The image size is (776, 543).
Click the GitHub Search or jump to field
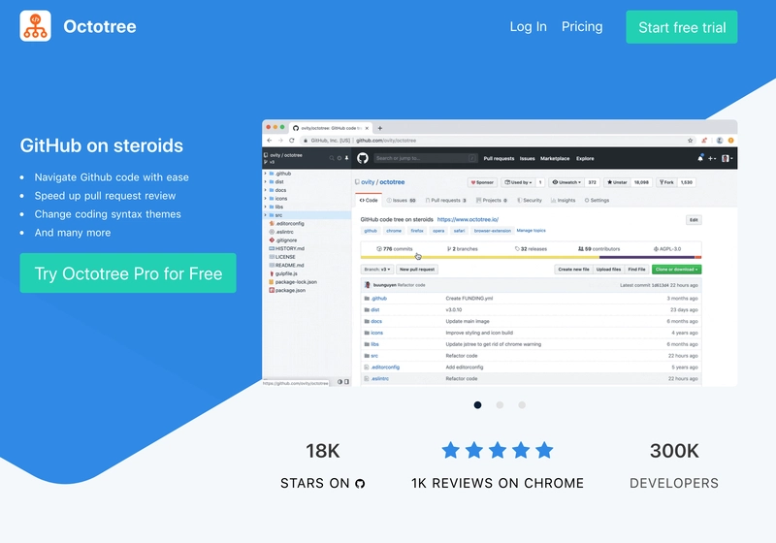click(426, 158)
